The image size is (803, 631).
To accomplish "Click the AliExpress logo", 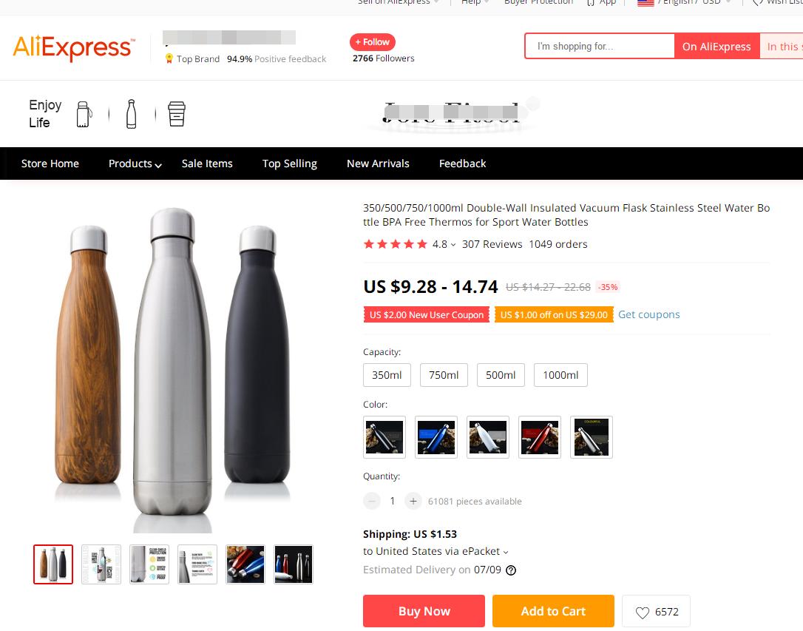I will pyautogui.click(x=73, y=48).
